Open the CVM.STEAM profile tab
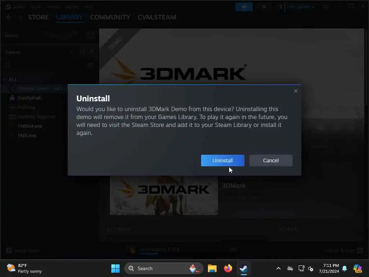The width and height of the screenshot is (369, 277). click(x=157, y=17)
